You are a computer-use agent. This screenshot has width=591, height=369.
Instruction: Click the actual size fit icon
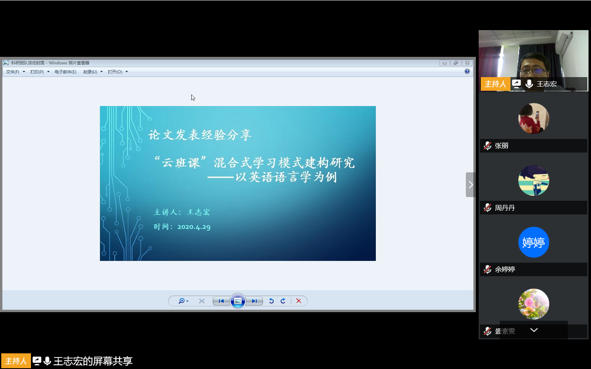coord(202,301)
